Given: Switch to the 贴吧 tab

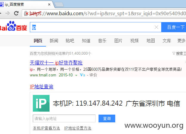Looking at the screenshot, I should pyautogui.click(x=70, y=41).
